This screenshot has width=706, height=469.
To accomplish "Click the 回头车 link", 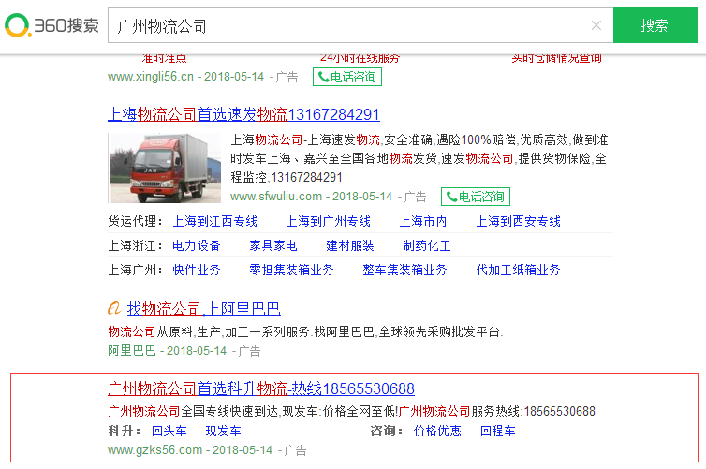I will [x=169, y=432].
